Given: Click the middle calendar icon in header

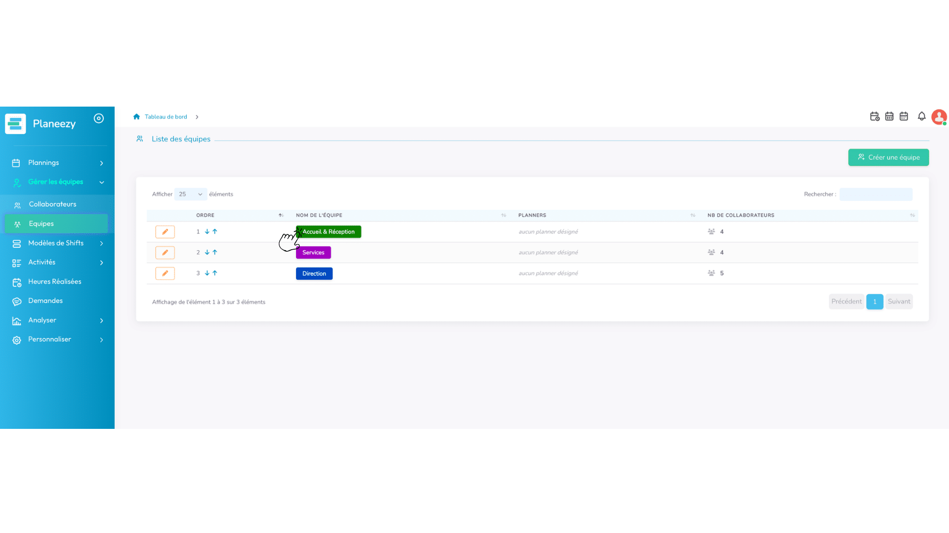Looking at the screenshot, I should (889, 116).
